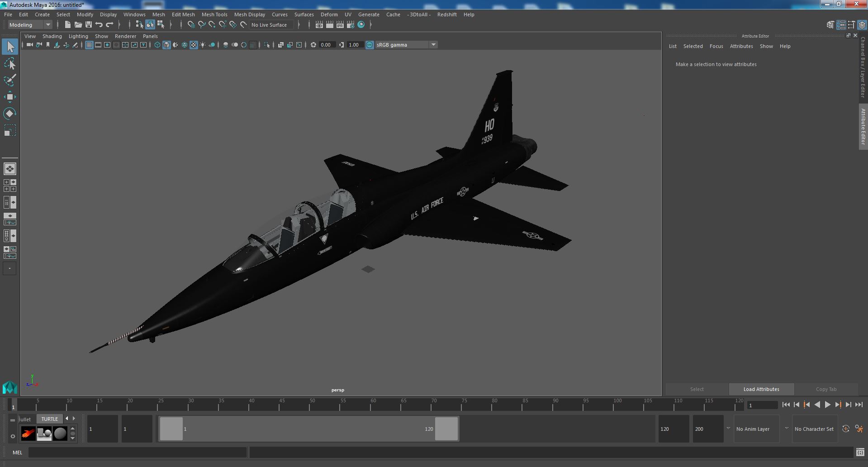Image resolution: width=868 pixels, height=467 pixels.
Task: Activate the Rotate tool
Action: 10,114
